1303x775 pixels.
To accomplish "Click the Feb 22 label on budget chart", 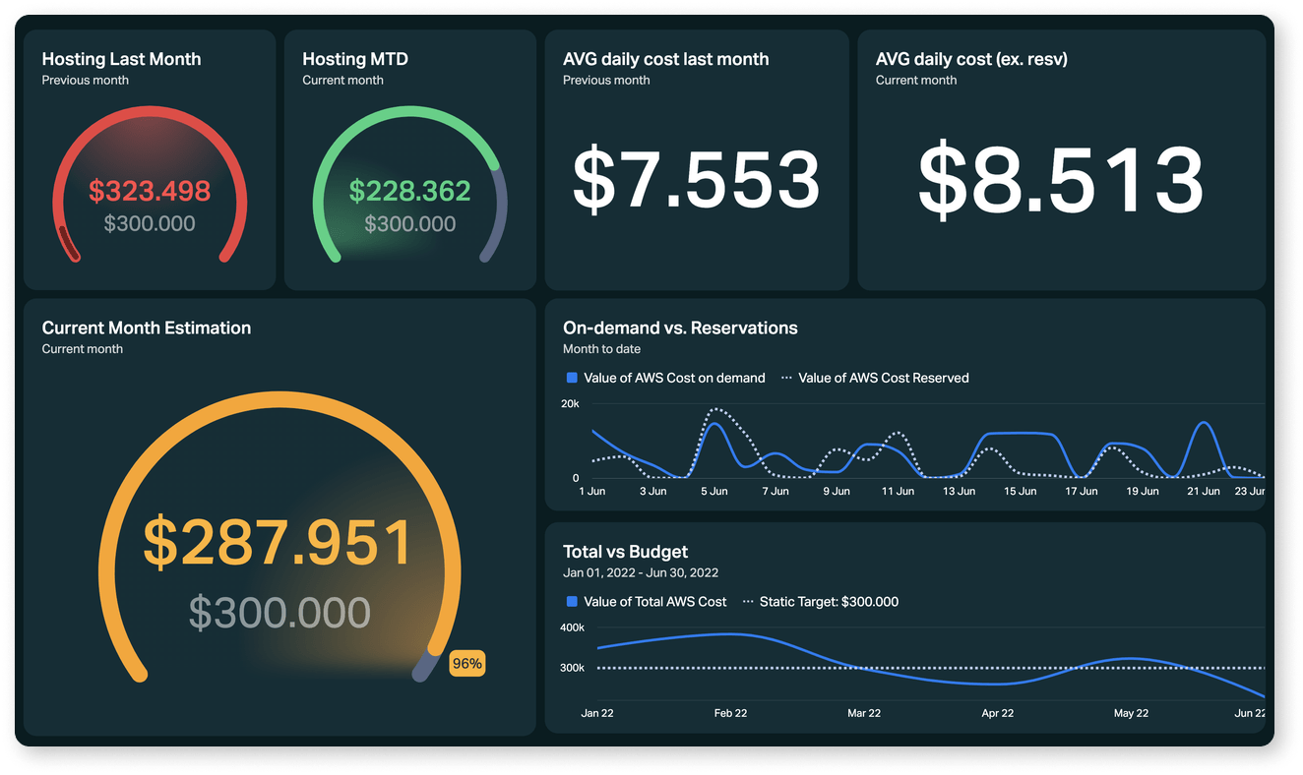I will [730, 713].
